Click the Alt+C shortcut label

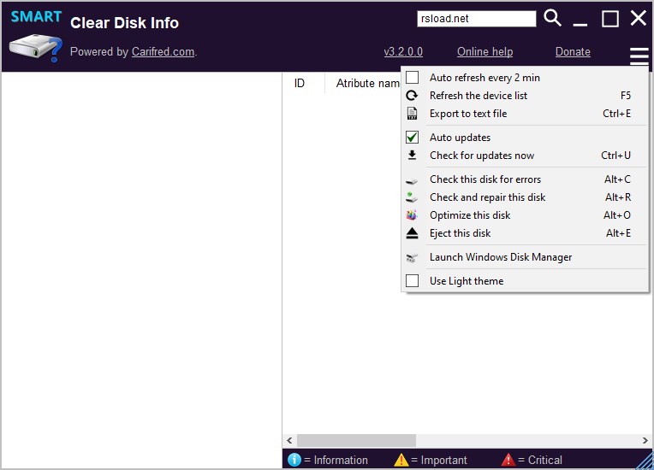click(x=618, y=179)
